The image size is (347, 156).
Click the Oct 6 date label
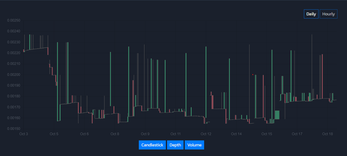(84, 134)
